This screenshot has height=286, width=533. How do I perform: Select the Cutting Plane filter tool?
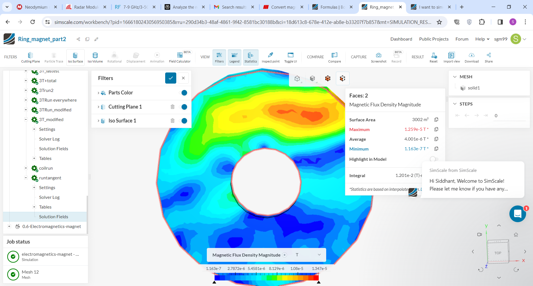tap(31, 57)
